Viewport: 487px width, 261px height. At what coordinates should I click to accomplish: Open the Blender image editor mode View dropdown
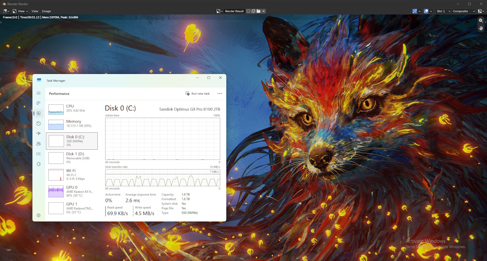20,11
